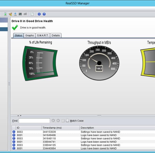Click the vertical divider handle beside sidebar
Image resolution: width=155 pixels, height=153 pixels.
coord(9,84)
